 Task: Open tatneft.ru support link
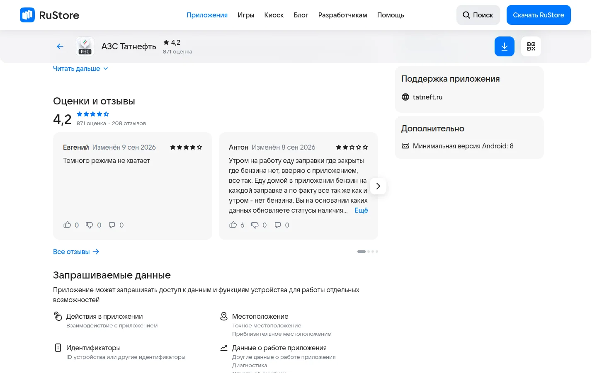pos(427,97)
